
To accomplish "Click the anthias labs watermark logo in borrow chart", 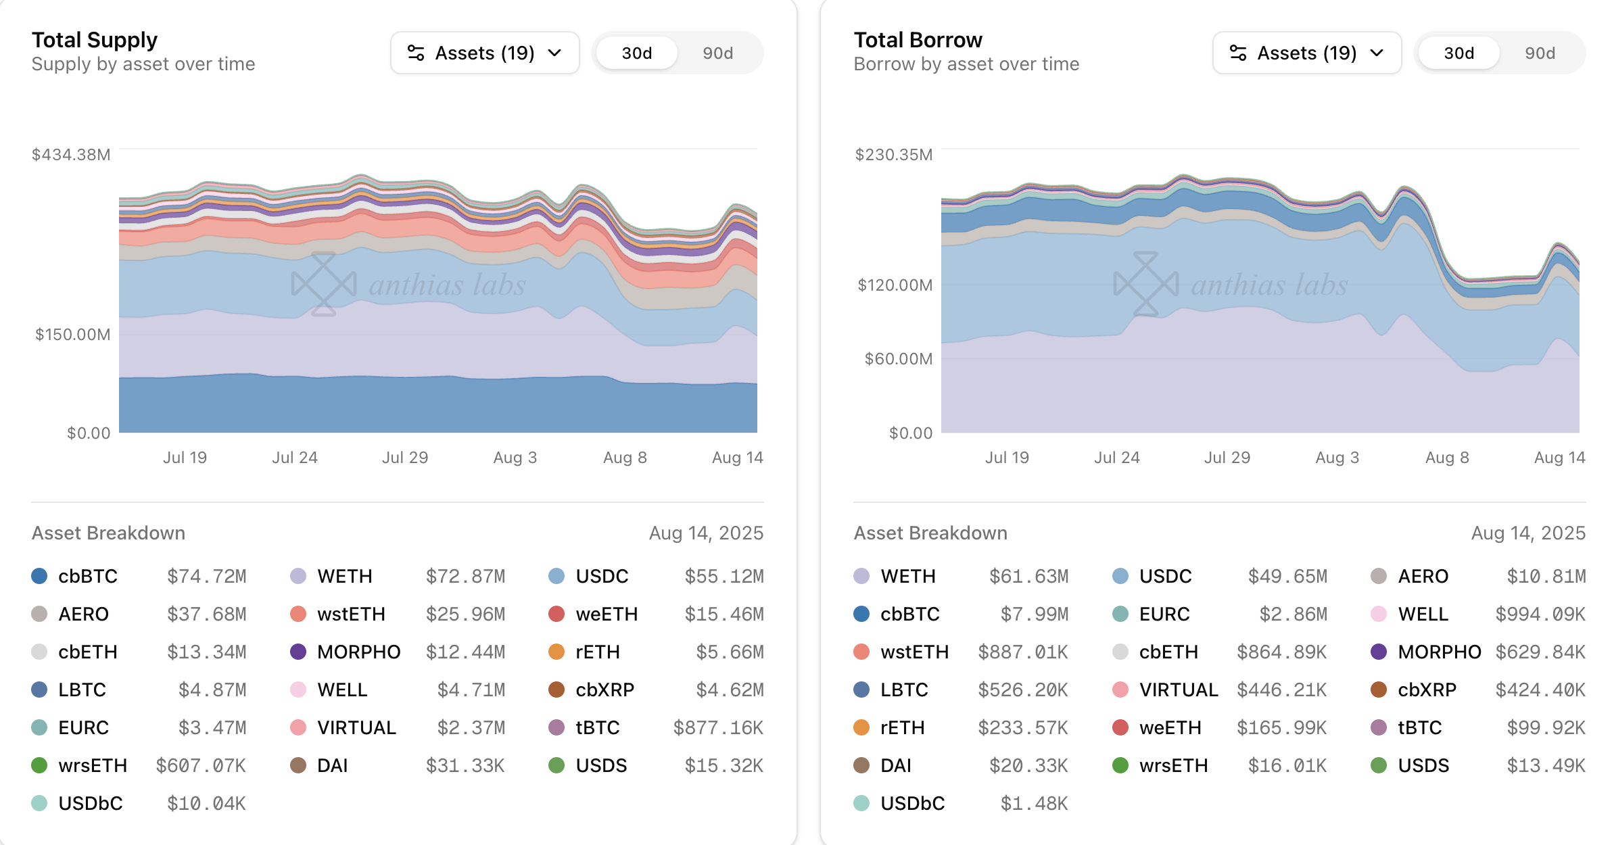I will tap(1146, 284).
